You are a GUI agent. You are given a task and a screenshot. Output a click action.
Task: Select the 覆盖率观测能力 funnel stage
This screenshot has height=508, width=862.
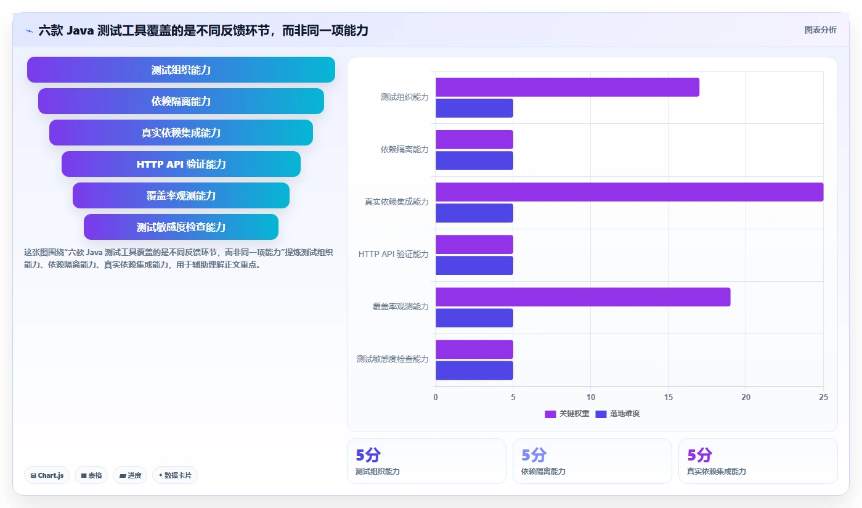coord(181,195)
